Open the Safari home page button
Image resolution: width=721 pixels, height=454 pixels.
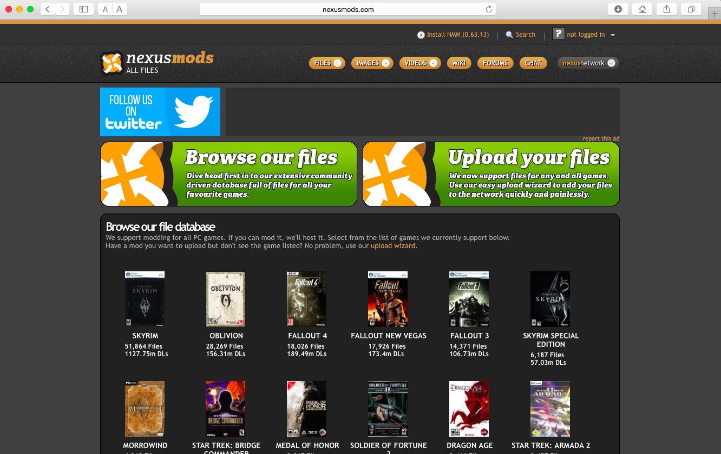pyautogui.click(x=642, y=9)
